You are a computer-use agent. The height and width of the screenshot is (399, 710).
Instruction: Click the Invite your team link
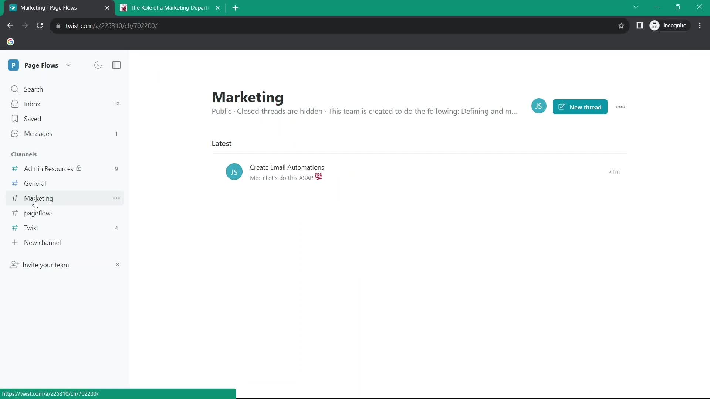(46, 265)
